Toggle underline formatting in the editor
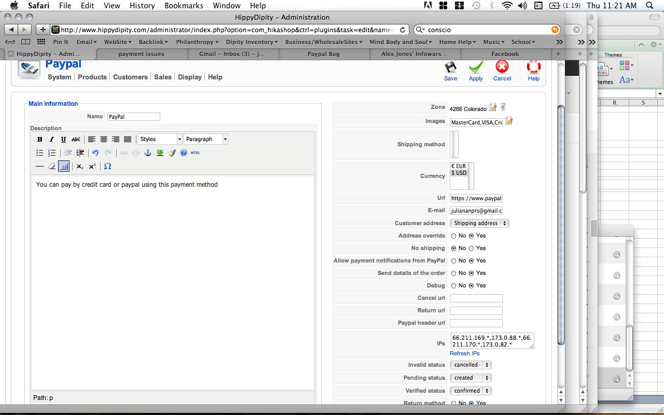664x415 pixels. [x=64, y=139]
